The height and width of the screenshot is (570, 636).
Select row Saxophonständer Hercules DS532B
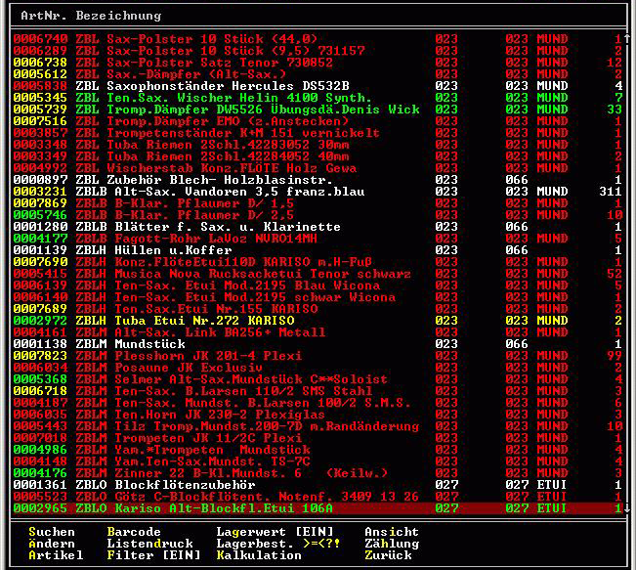(x=318, y=86)
